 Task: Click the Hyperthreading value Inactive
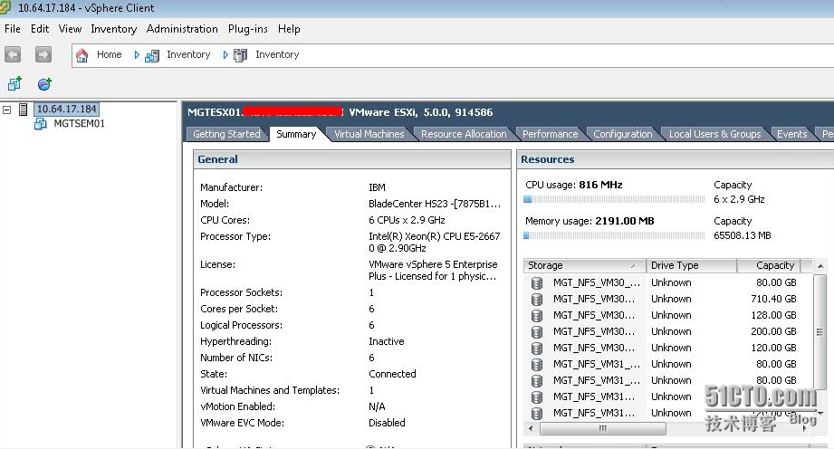pos(386,341)
